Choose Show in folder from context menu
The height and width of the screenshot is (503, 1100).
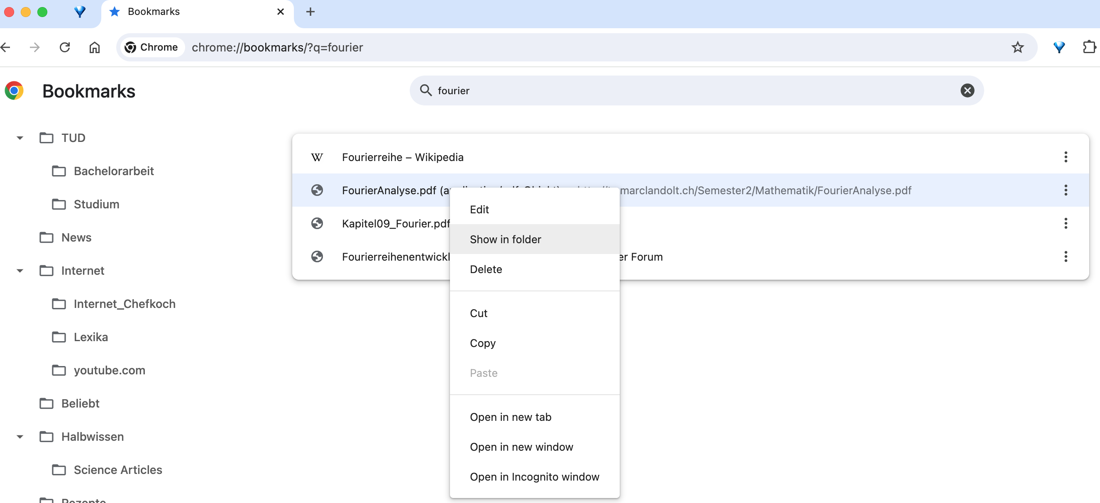[x=505, y=239]
